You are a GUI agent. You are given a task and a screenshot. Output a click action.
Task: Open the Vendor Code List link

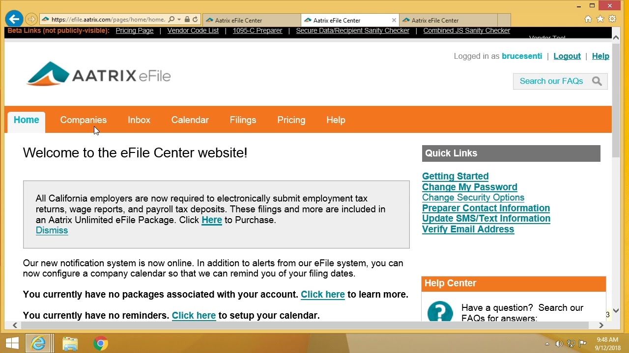coord(193,30)
